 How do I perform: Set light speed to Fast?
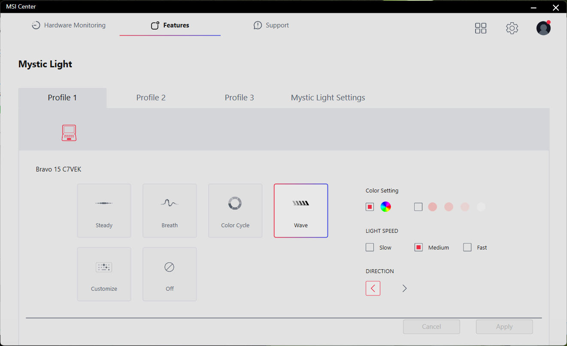click(467, 247)
